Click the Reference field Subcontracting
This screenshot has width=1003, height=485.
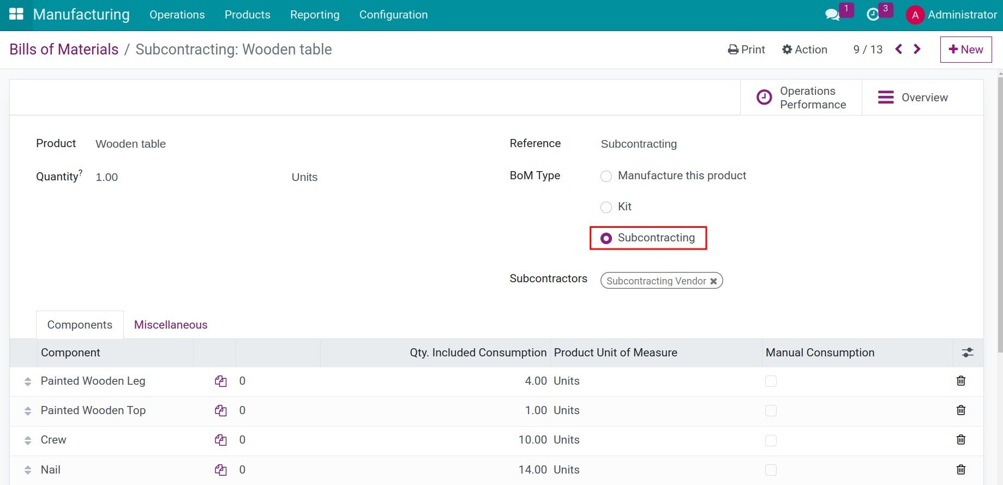[639, 144]
